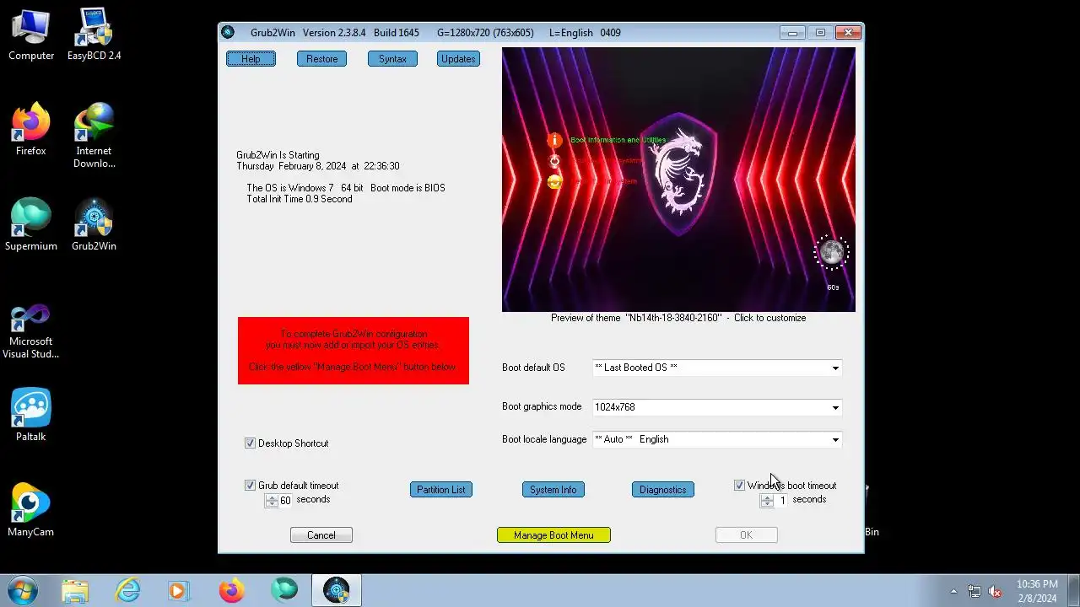Click the Grub2Win taskbar button
The height and width of the screenshot is (607, 1080).
pos(337,590)
